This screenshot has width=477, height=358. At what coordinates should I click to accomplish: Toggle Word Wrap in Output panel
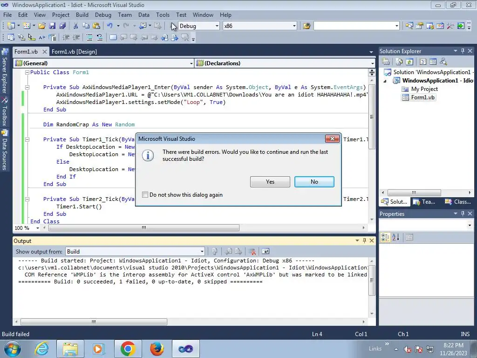coord(266,251)
